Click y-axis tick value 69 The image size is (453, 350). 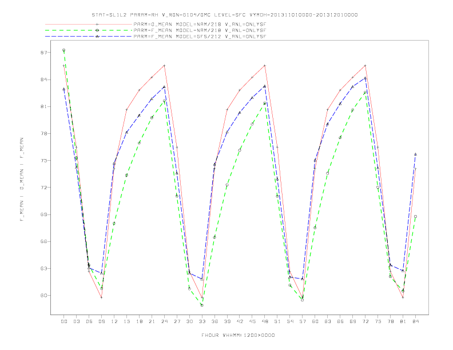(x=43, y=214)
